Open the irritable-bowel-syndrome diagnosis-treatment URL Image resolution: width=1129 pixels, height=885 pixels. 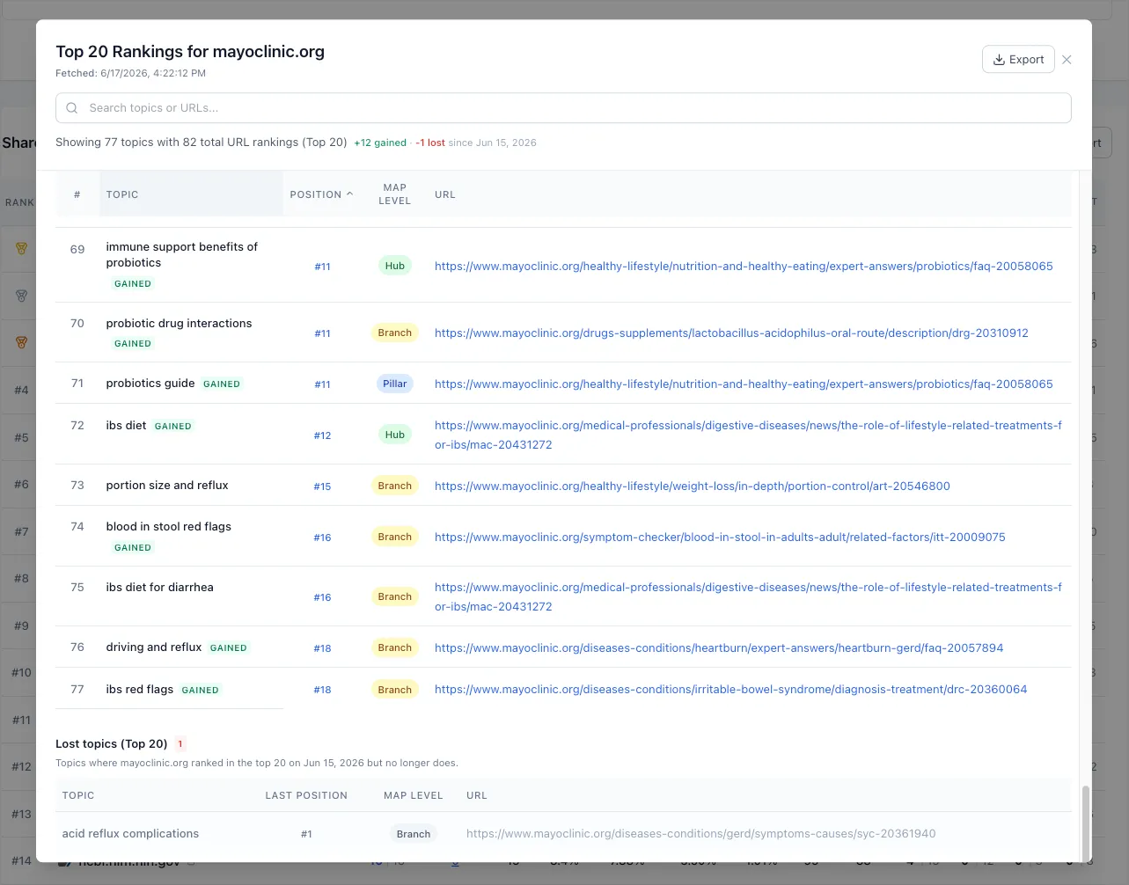(x=731, y=690)
